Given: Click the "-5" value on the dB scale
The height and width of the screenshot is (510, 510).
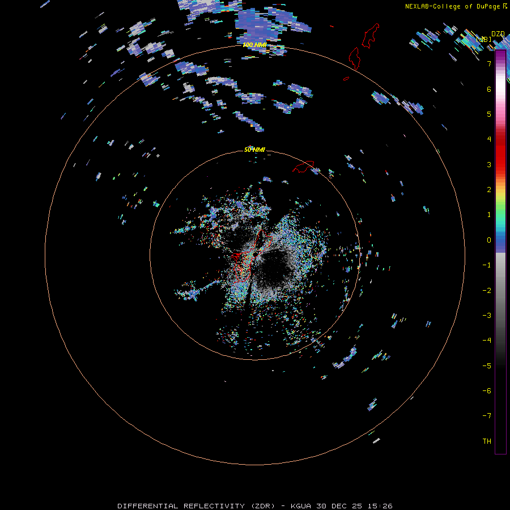Looking at the screenshot, I should [x=487, y=366].
